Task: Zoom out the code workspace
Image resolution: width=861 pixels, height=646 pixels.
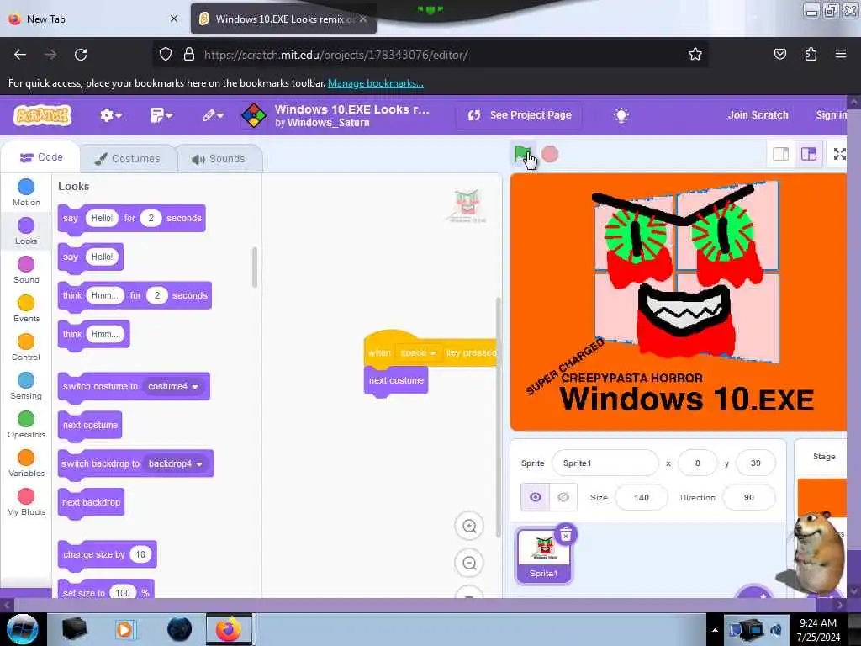Action: [469, 563]
